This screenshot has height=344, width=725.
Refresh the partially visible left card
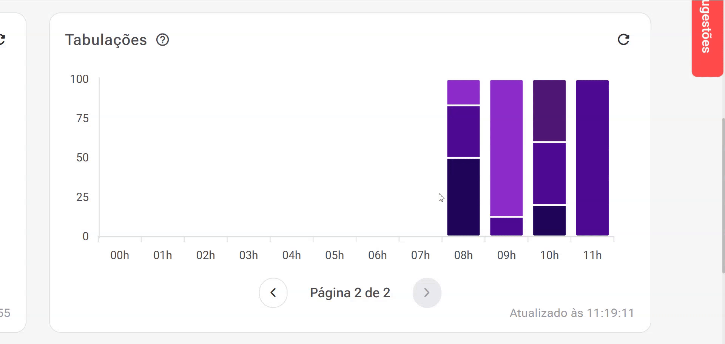[x=2, y=39]
